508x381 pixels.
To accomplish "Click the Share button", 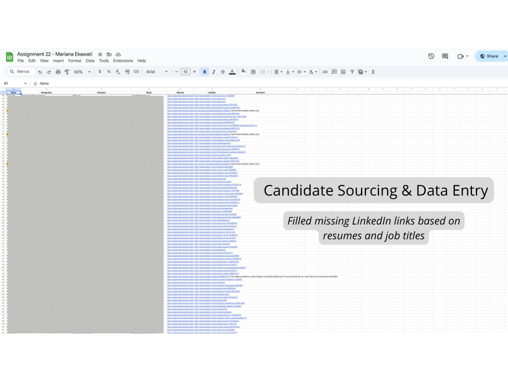I will click(x=489, y=56).
